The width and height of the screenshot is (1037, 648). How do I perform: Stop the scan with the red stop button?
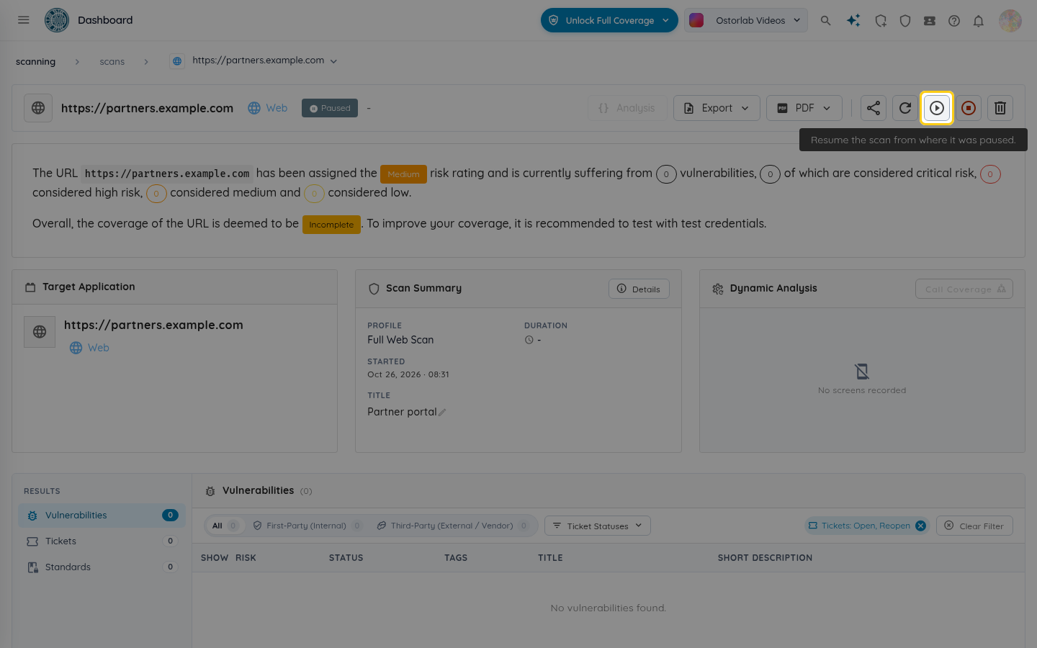coord(969,108)
